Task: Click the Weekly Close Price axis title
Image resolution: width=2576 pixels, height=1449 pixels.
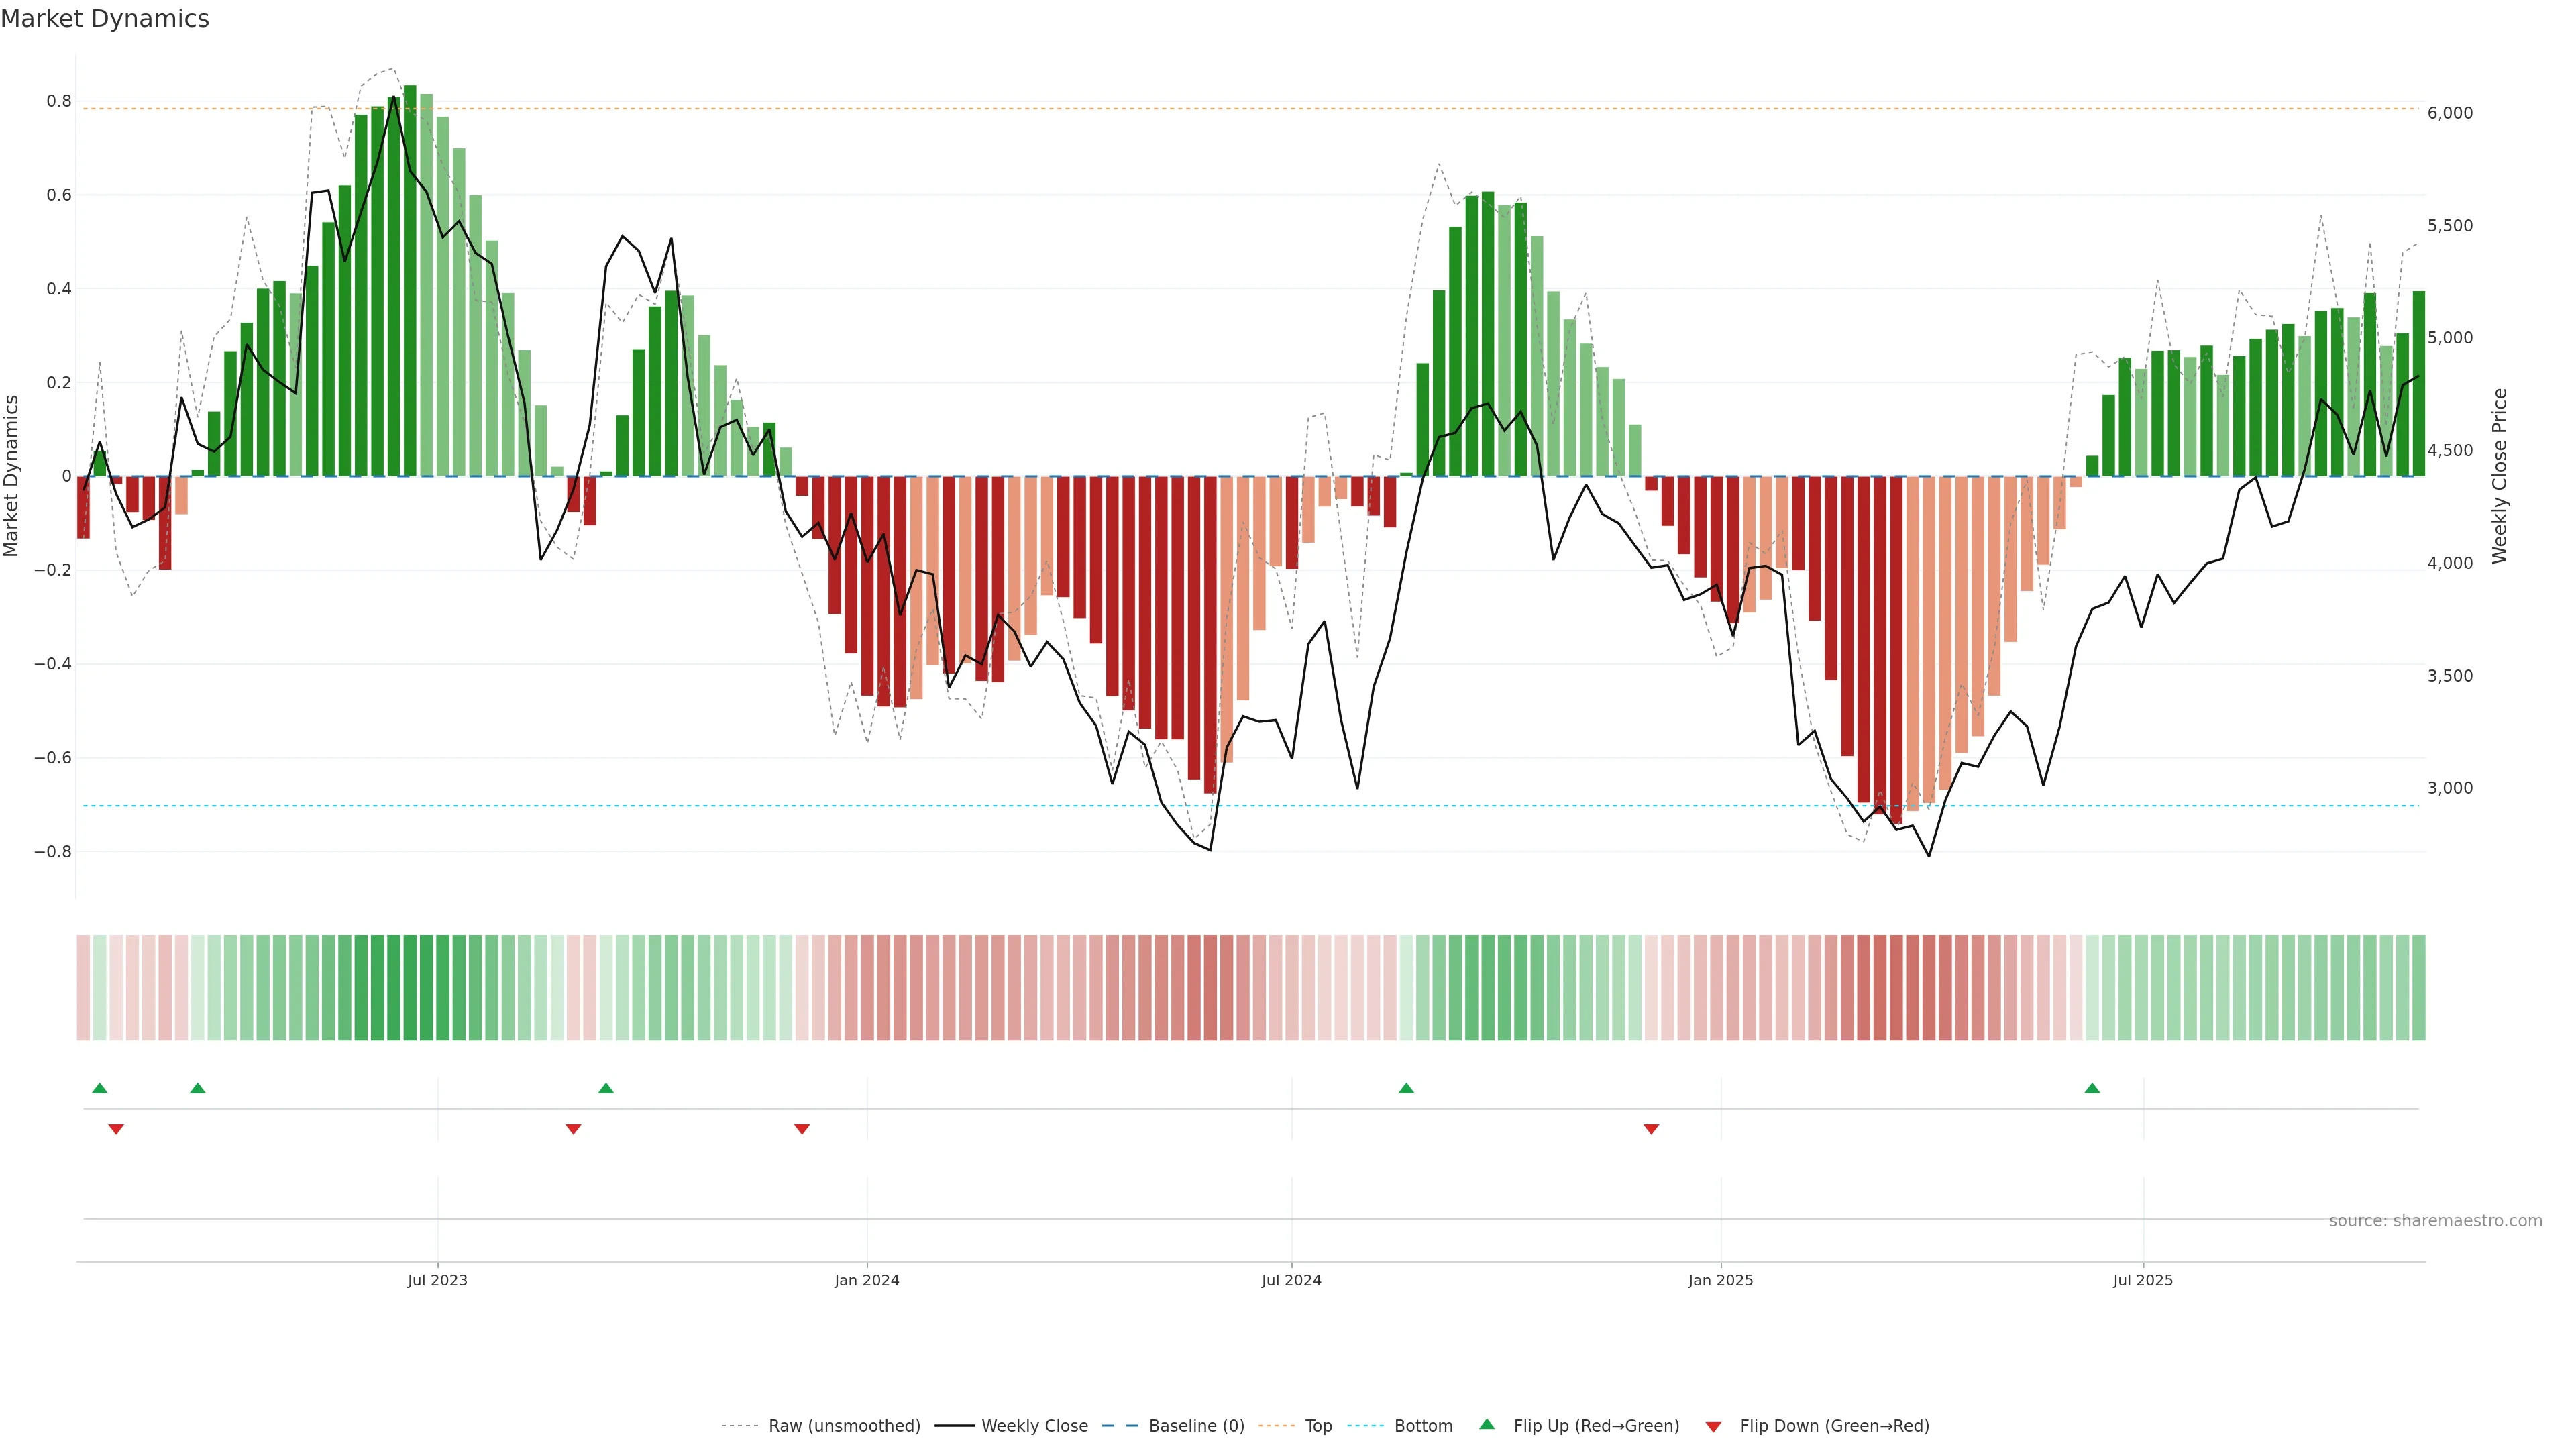Action: 2500,476
